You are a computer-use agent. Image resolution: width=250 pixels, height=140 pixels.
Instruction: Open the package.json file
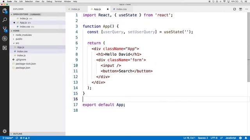coord(37,68)
